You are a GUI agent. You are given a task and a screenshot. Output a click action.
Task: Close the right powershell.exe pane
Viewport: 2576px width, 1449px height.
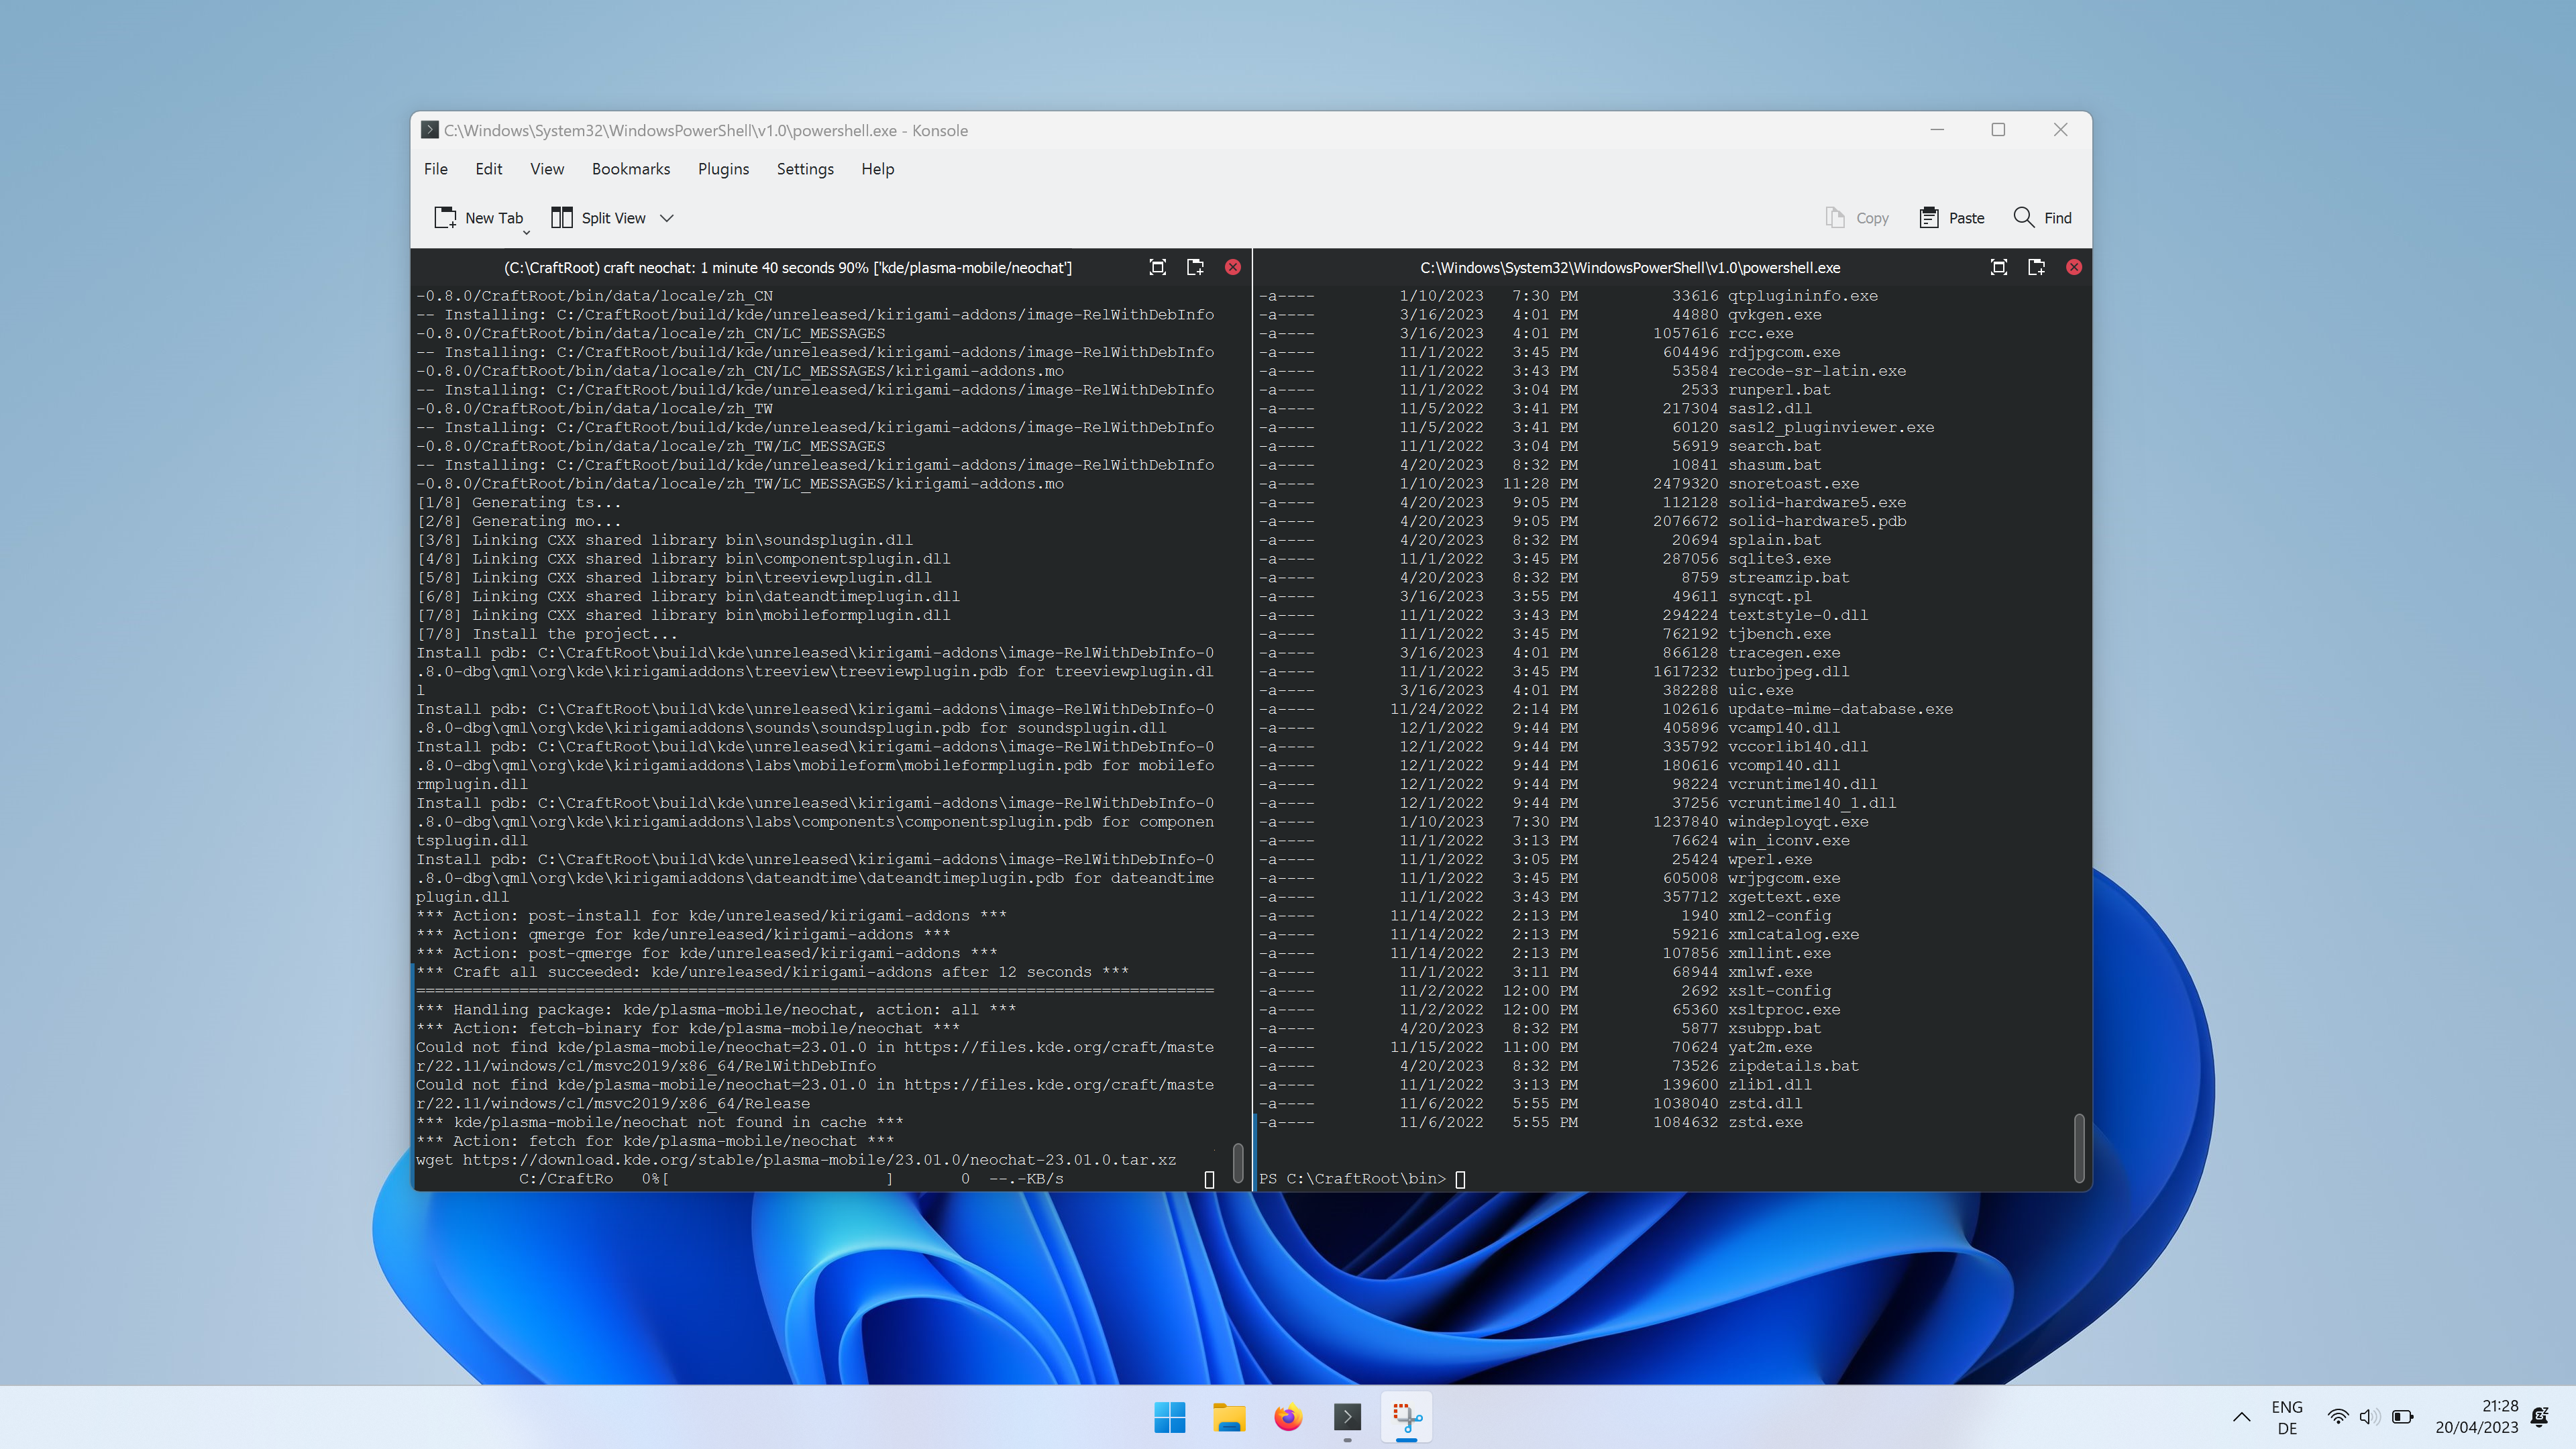2074,267
